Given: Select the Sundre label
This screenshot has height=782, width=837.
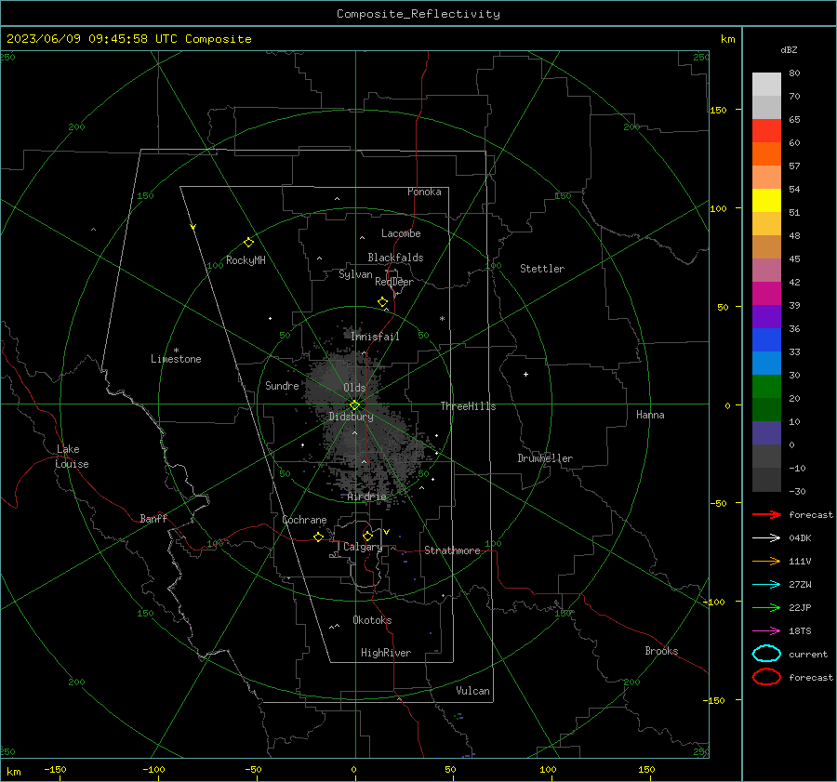Looking at the screenshot, I should 282,385.
